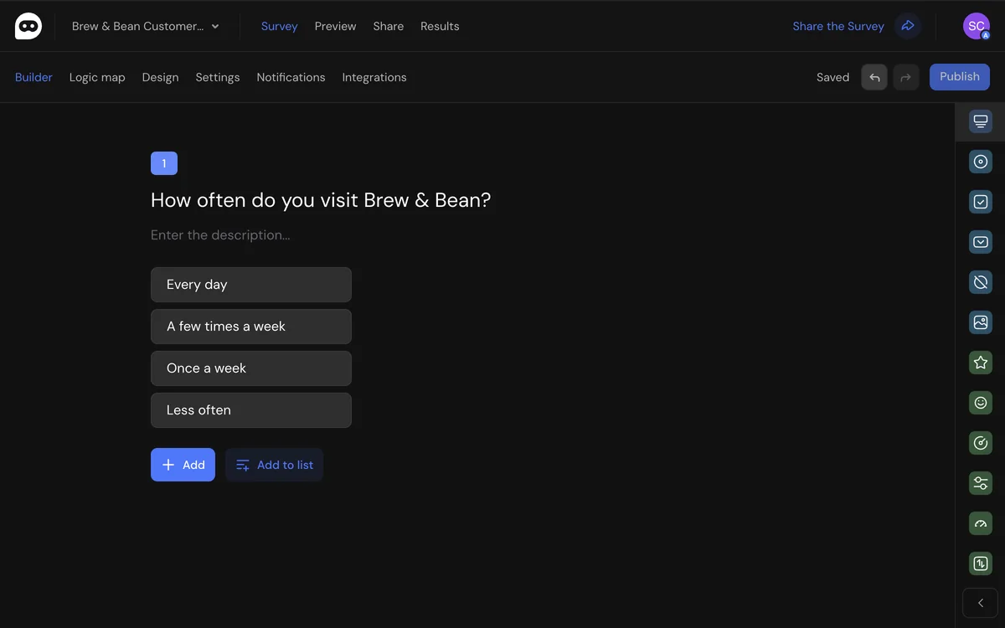The image size is (1005, 628).
Task: View the Results tab
Action: click(x=440, y=26)
